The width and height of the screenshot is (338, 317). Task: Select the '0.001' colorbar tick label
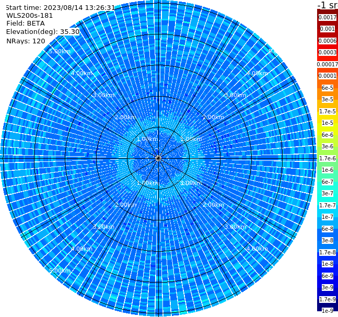(328, 29)
